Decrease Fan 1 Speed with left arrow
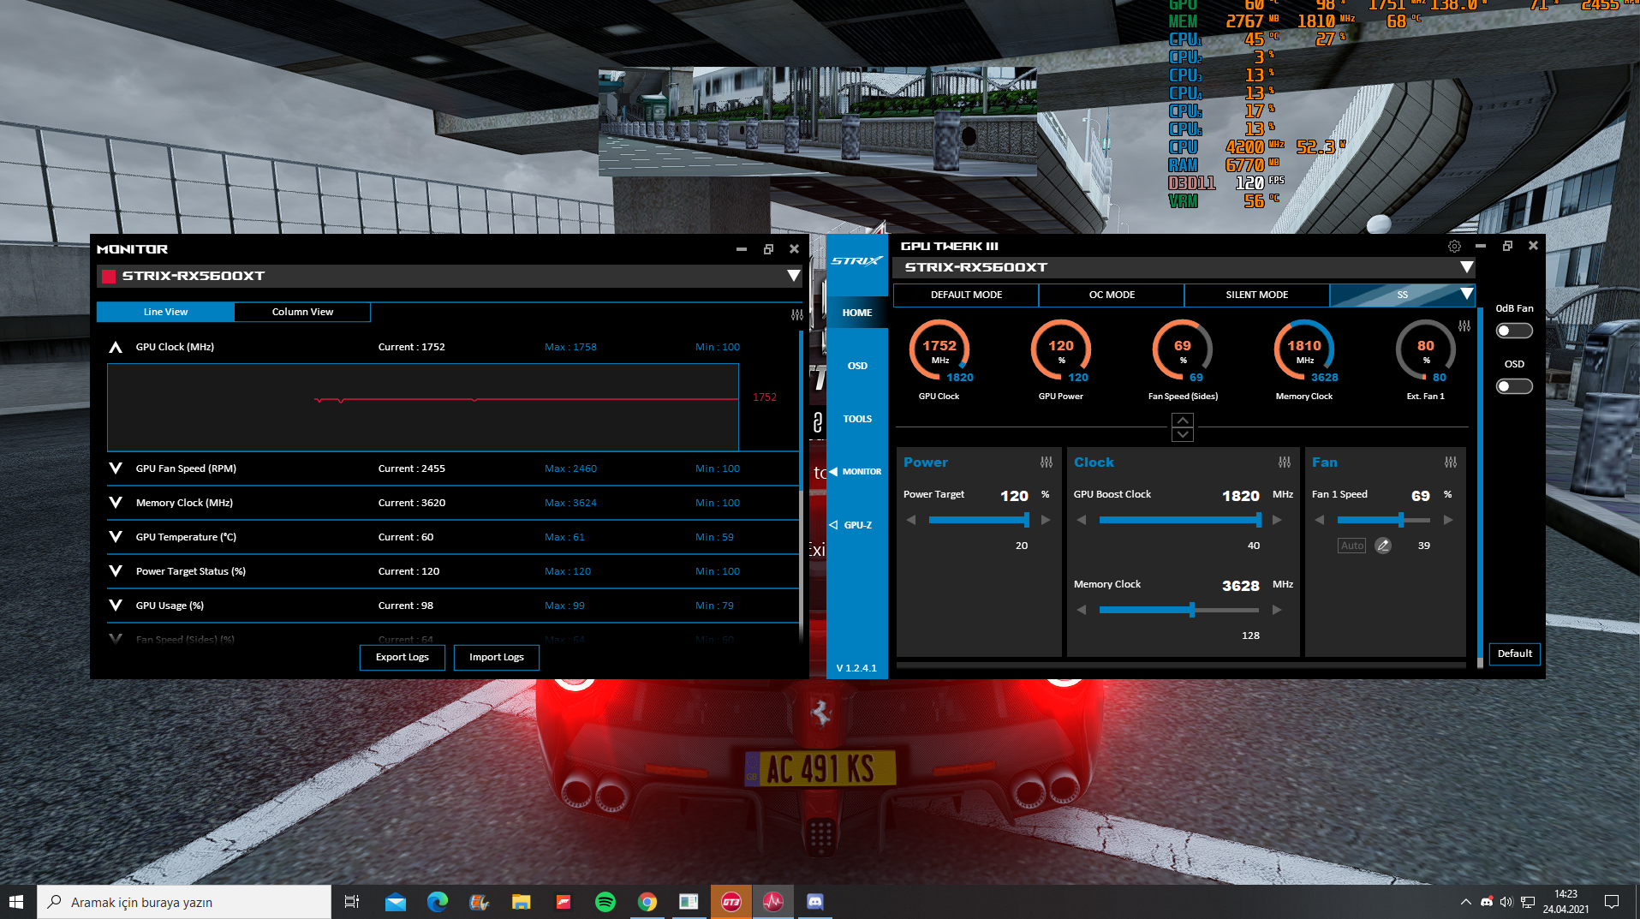Image resolution: width=1640 pixels, height=919 pixels. coord(1320,520)
